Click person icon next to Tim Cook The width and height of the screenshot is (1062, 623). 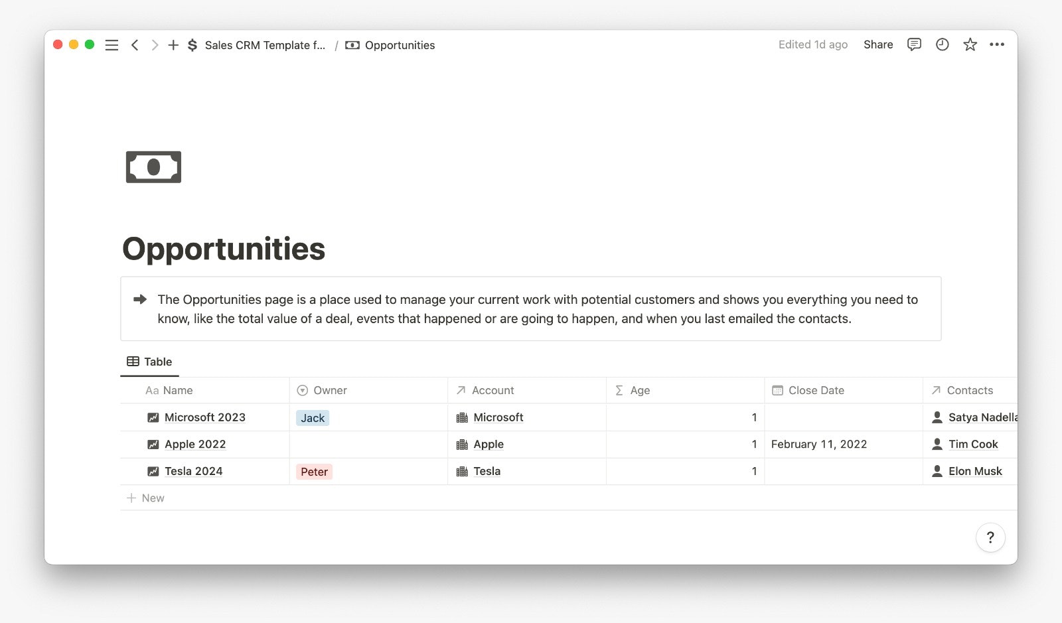tap(937, 444)
